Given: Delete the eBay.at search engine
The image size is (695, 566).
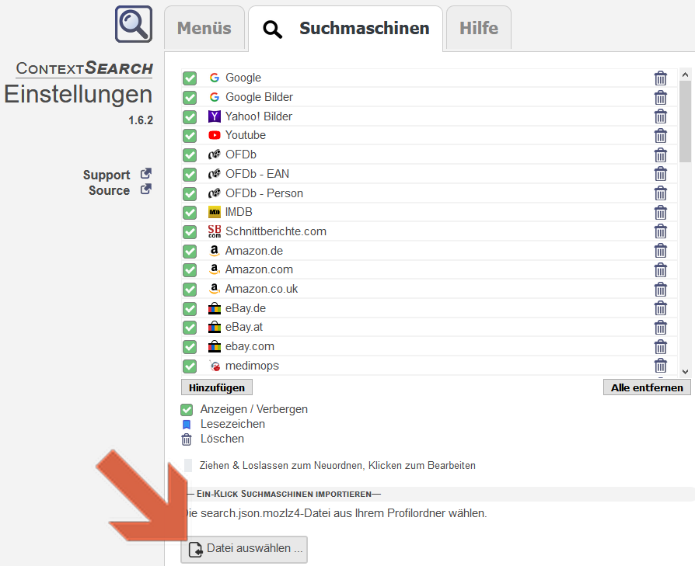Looking at the screenshot, I should (x=661, y=328).
